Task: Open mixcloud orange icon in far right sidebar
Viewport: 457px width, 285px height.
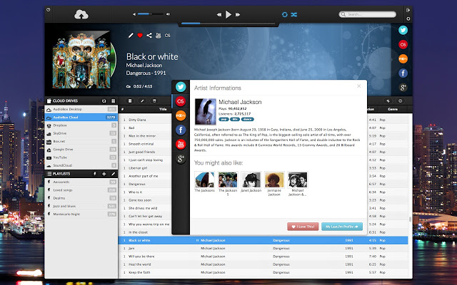Action: tap(403, 58)
